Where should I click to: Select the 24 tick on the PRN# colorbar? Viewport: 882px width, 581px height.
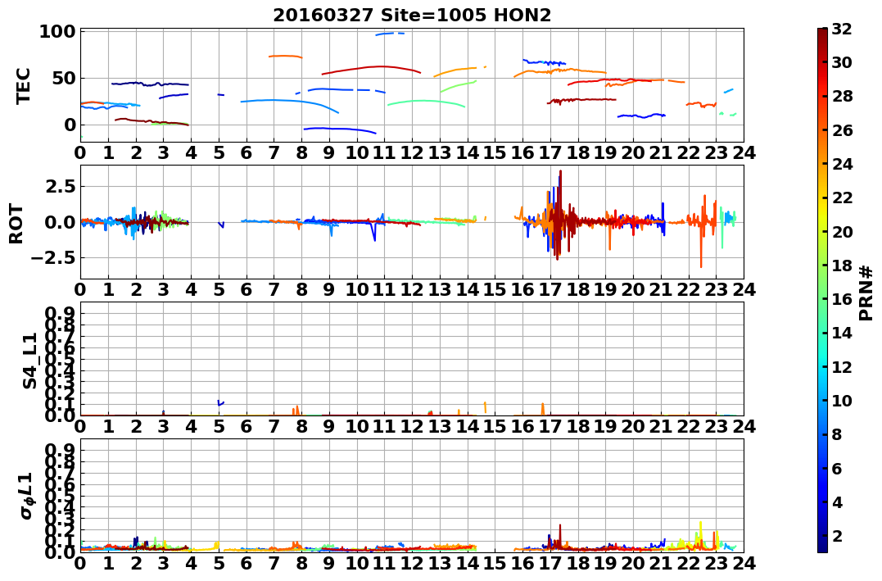pyautogui.click(x=842, y=164)
